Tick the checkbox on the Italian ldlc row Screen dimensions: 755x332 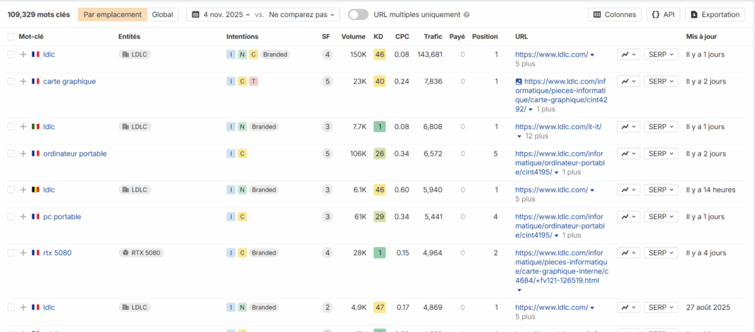[11, 127]
